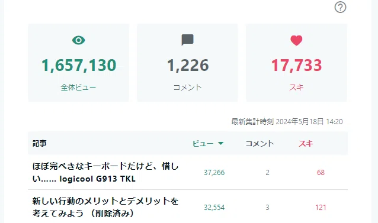Click the 121 likes count

coord(321,208)
